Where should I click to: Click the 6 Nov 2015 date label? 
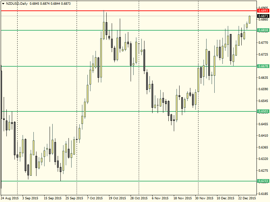[160, 198]
